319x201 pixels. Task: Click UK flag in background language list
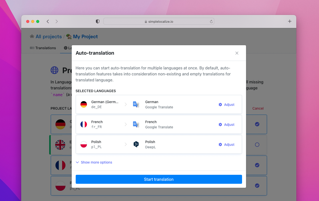click(x=60, y=145)
